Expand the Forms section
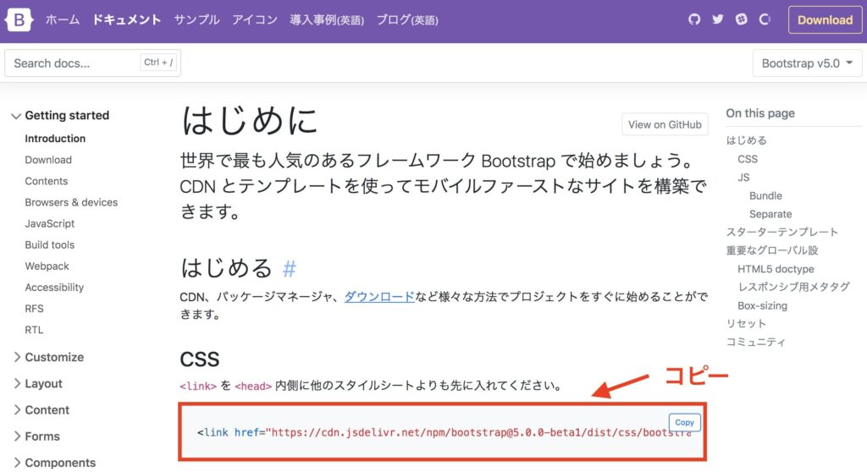 click(x=36, y=436)
